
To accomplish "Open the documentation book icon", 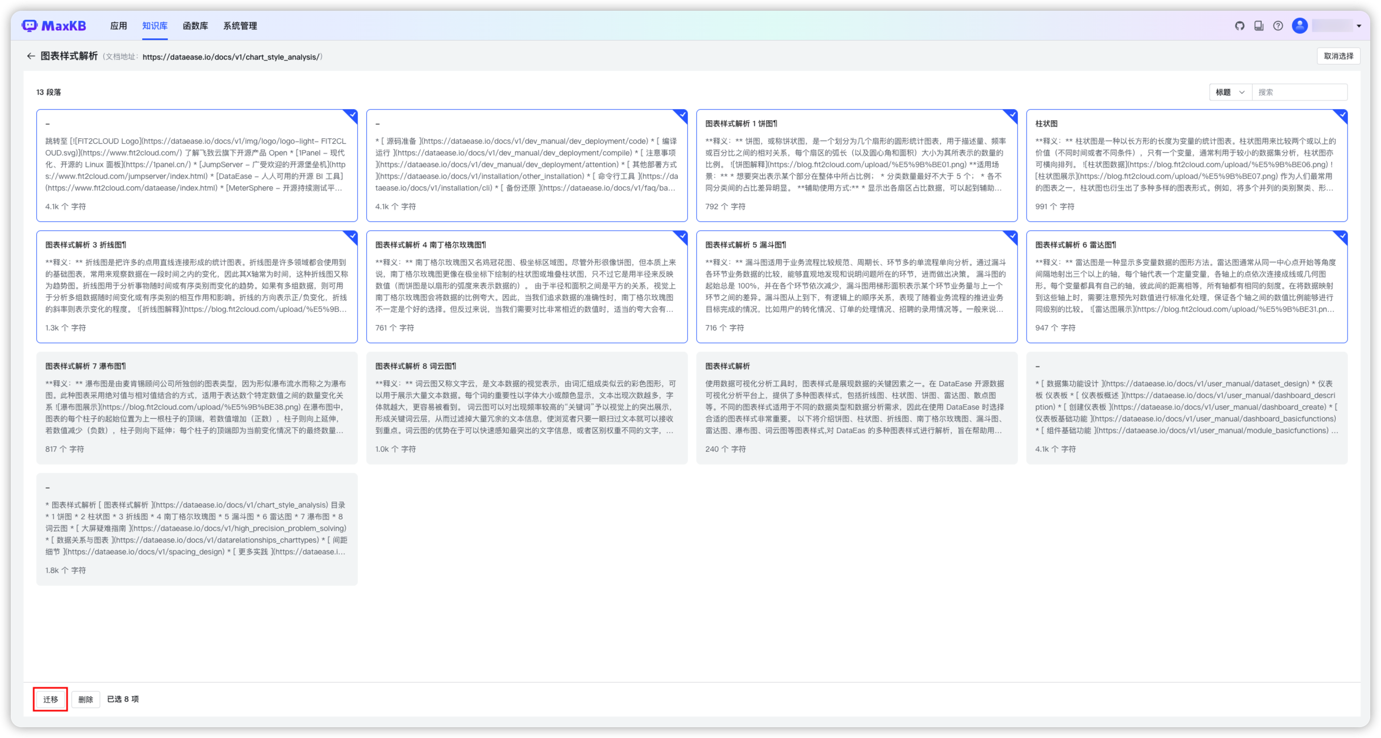I will (x=1259, y=26).
